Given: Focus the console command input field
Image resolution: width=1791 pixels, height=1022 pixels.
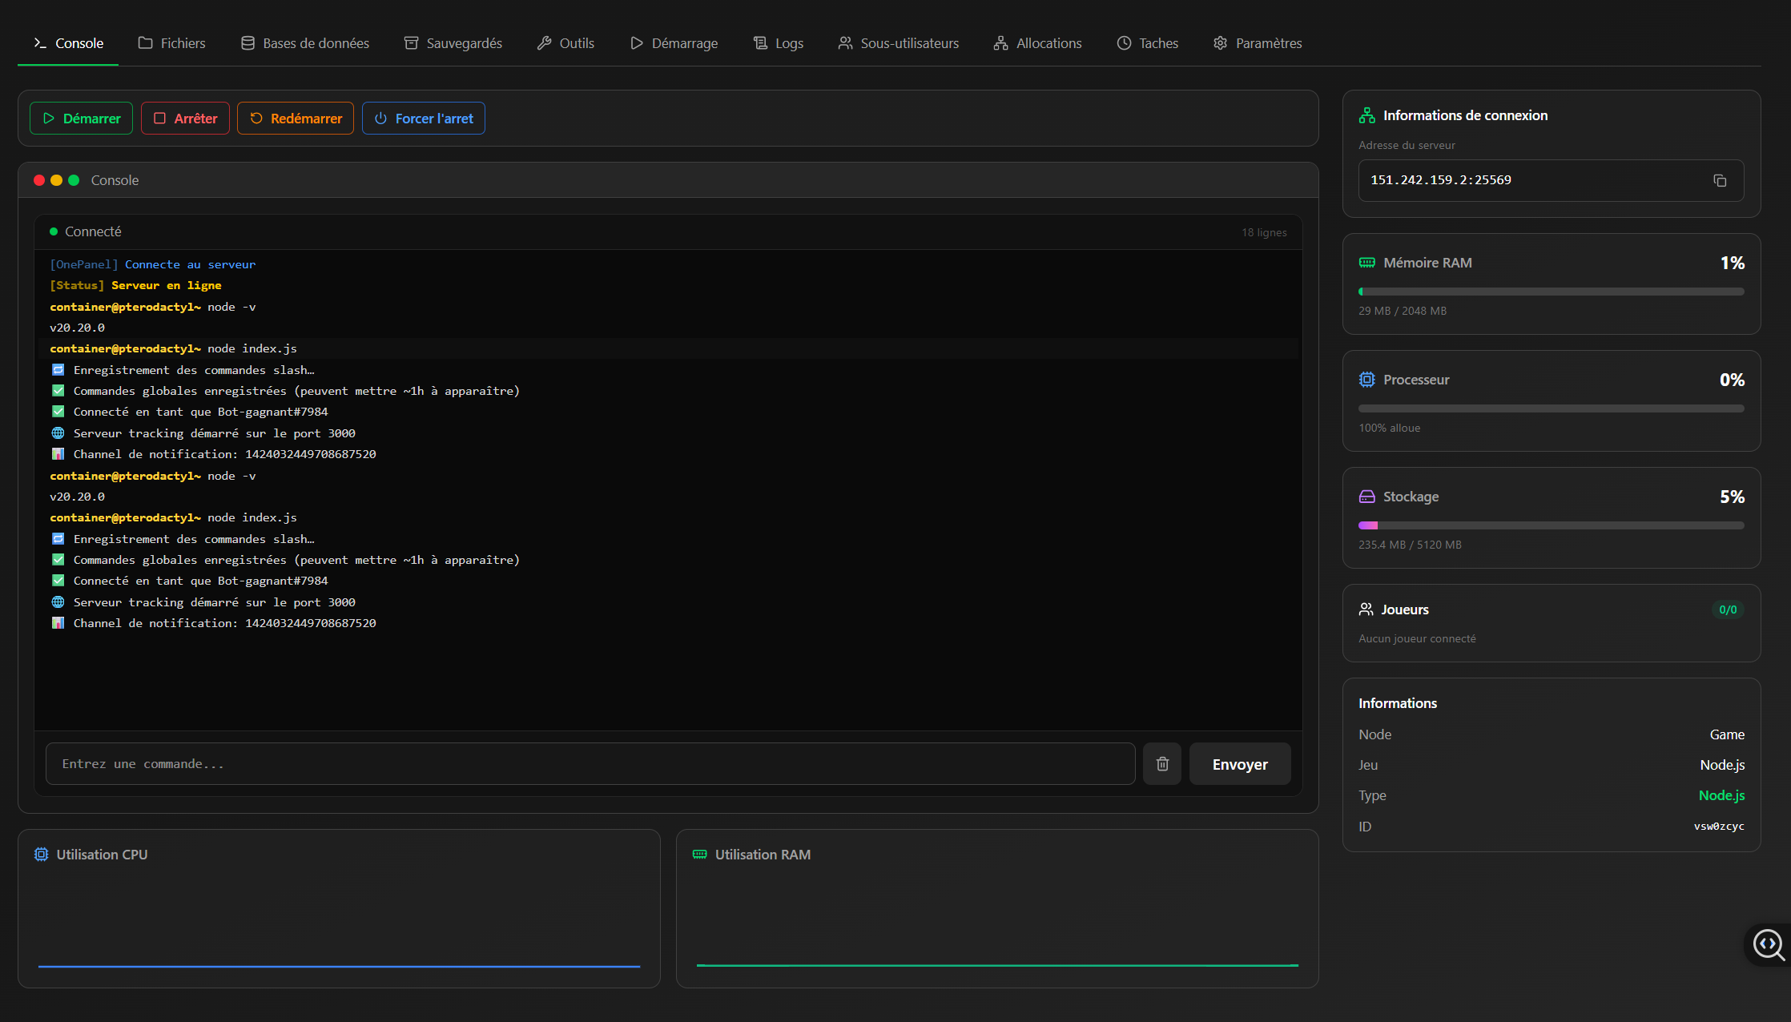Looking at the screenshot, I should click(590, 764).
